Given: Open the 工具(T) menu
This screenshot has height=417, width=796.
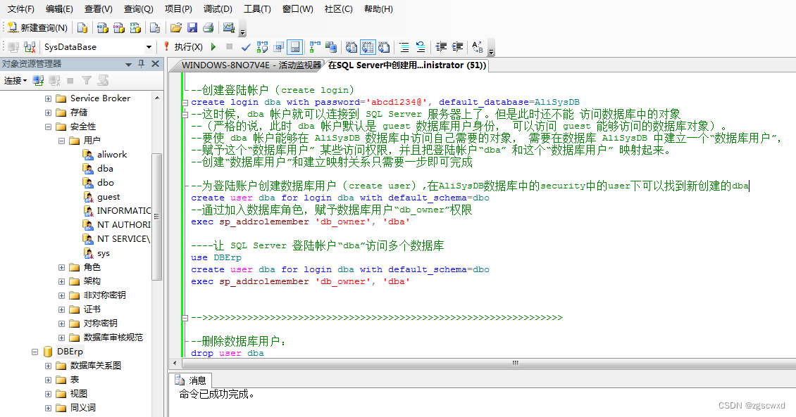Looking at the screenshot, I should tap(257, 9).
